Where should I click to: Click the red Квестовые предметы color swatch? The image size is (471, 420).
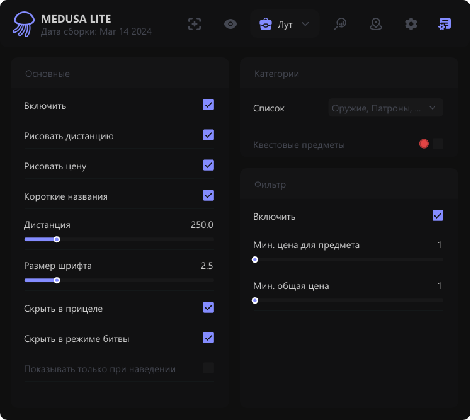[x=424, y=144]
